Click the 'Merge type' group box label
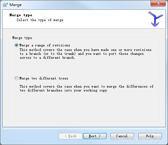Viewport: 168px width, 145px height. (x=22, y=38)
